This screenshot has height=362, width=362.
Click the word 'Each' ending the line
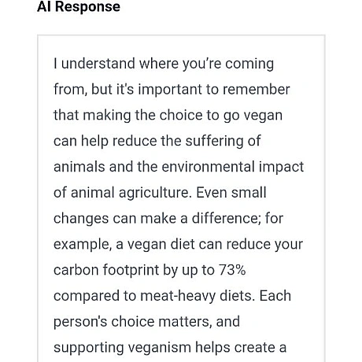[x=275, y=296]
